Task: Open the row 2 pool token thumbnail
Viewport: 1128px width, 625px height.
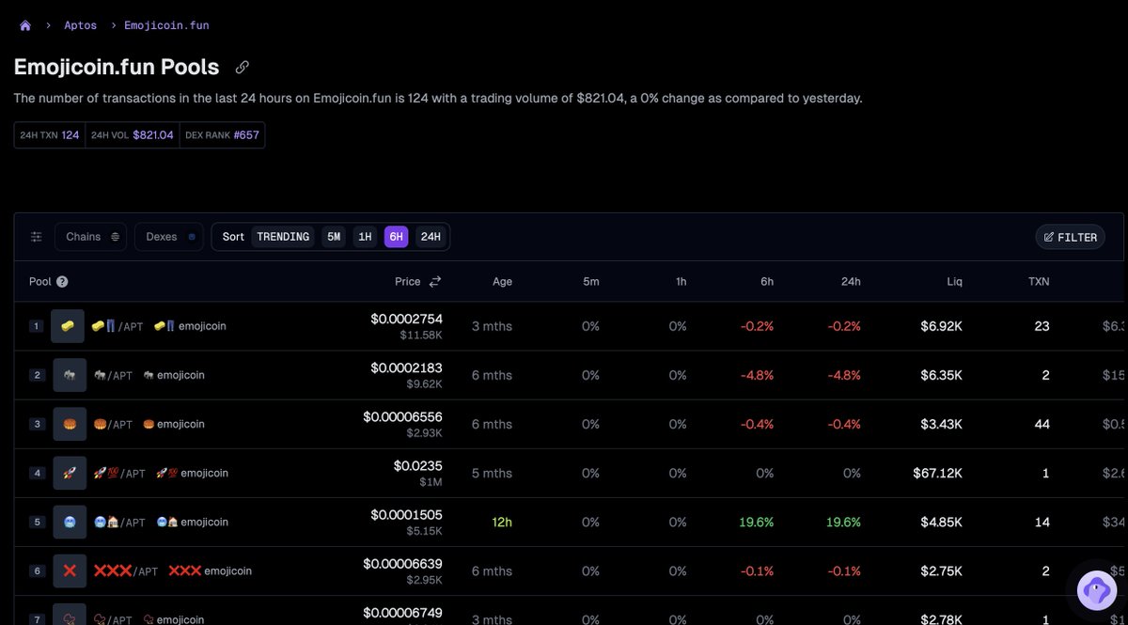Action: (68, 375)
